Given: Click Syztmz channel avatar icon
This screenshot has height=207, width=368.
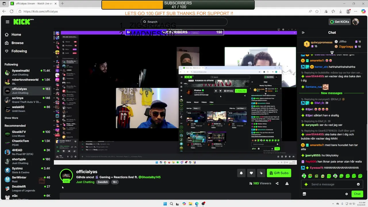Looking at the screenshot, I should (7, 170).
